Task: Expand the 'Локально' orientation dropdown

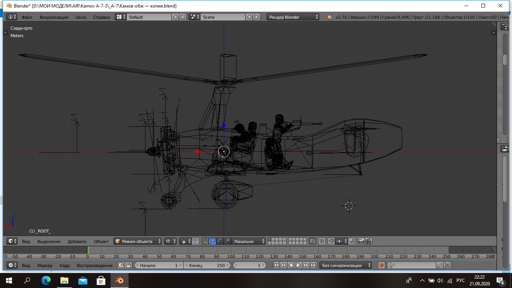Action: pyautogui.click(x=247, y=241)
